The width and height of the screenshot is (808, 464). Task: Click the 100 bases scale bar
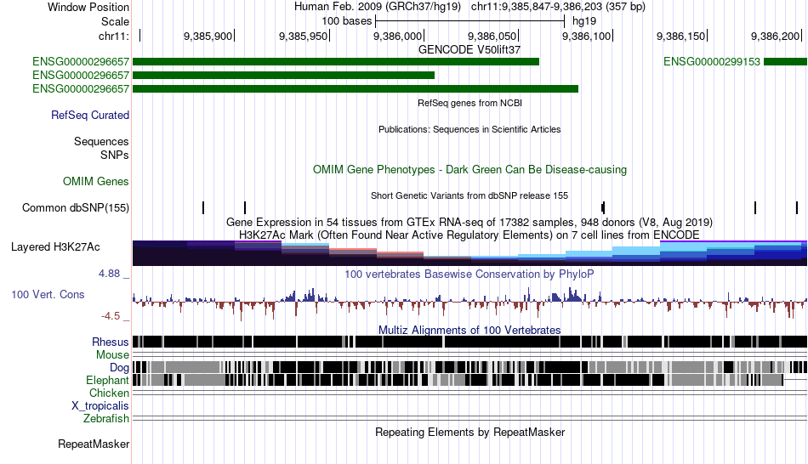470,21
